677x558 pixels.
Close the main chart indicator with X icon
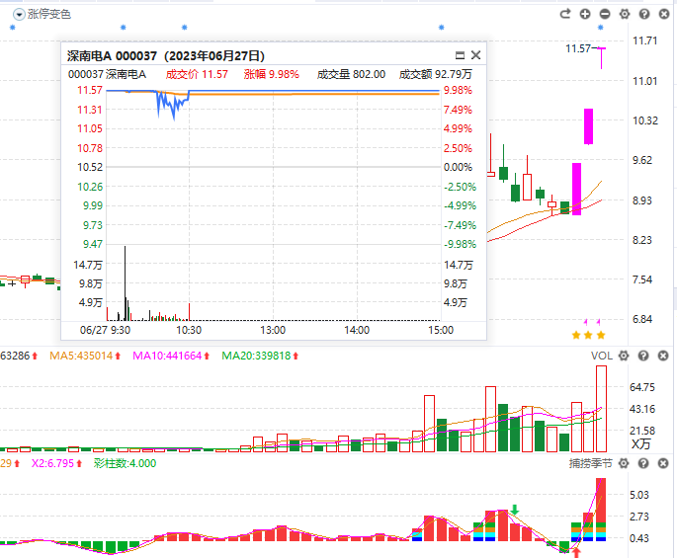[x=664, y=14]
